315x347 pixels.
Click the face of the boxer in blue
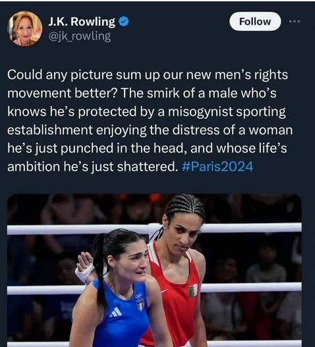(x=130, y=261)
